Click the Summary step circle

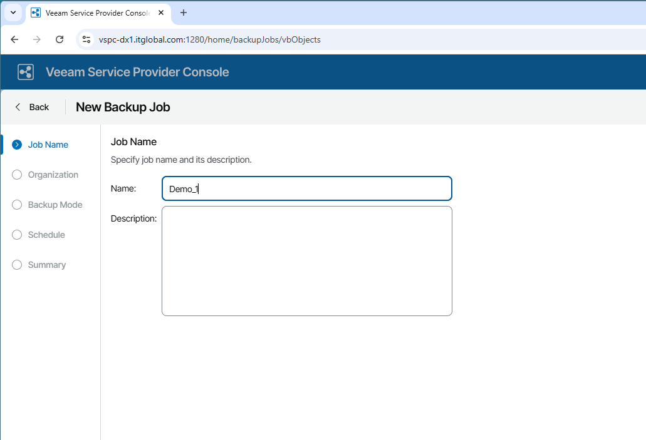click(17, 265)
